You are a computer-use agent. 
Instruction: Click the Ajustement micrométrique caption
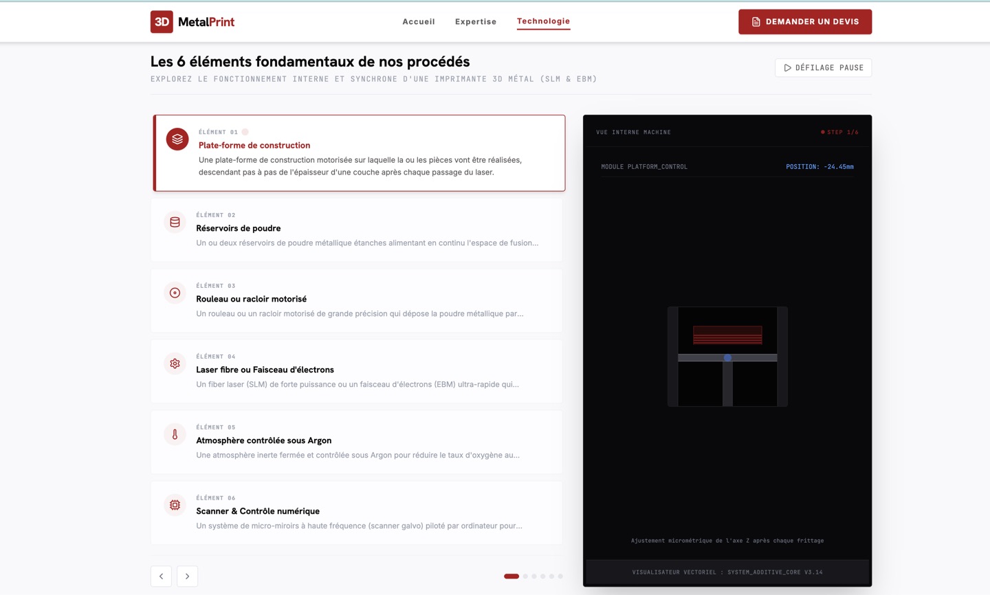[727, 541]
